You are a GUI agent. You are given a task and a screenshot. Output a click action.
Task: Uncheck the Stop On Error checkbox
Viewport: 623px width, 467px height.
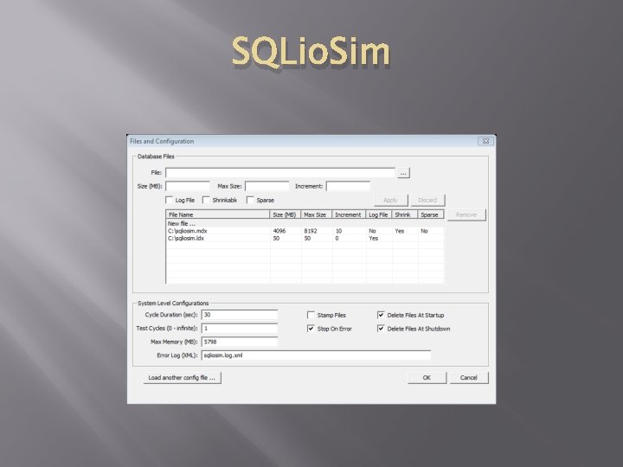(311, 329)
